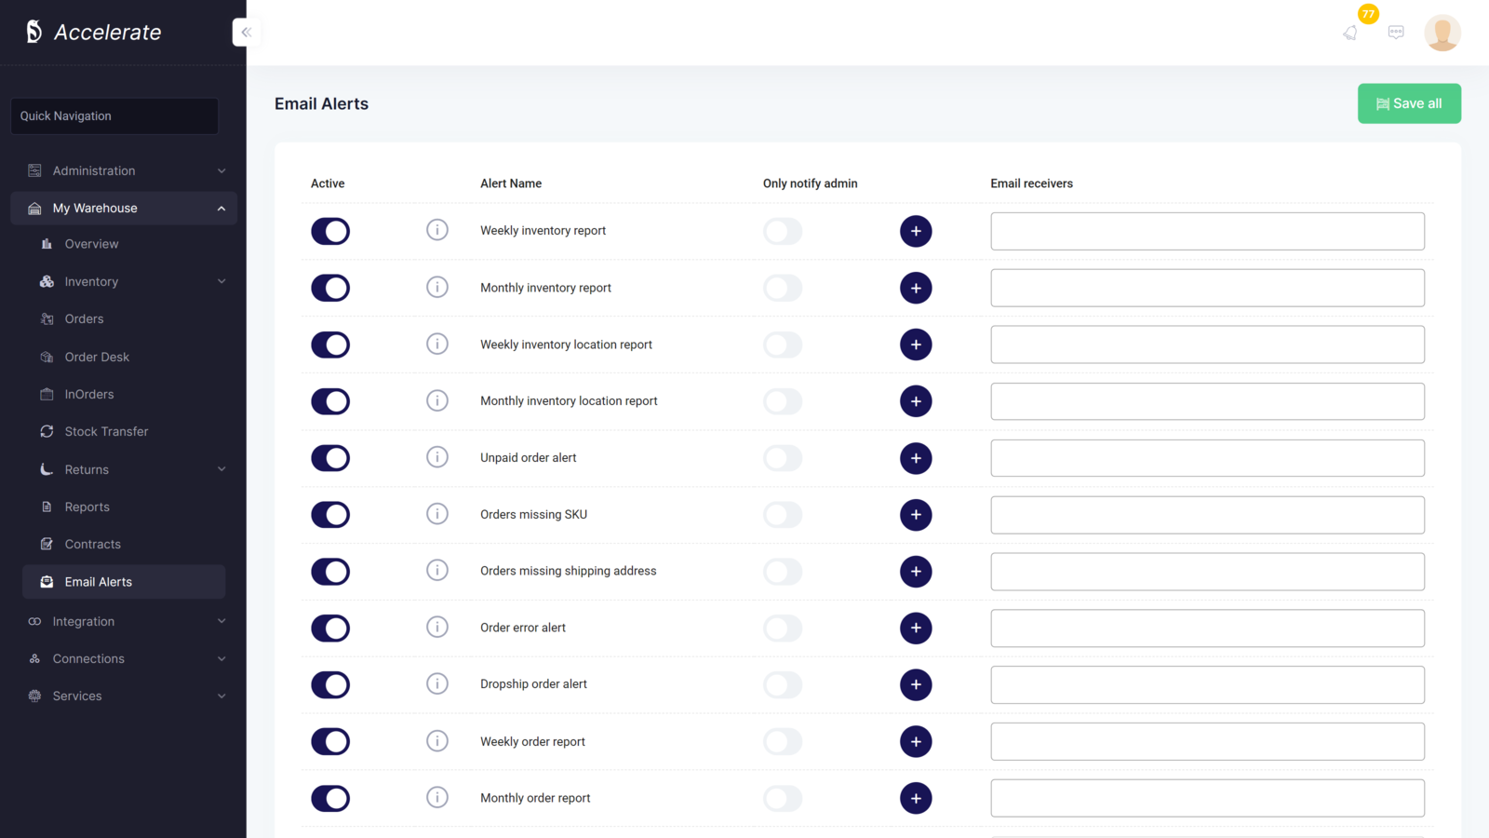Turn off the Dropship order alert
1489x838 pixels.
[x=330, y=684]
